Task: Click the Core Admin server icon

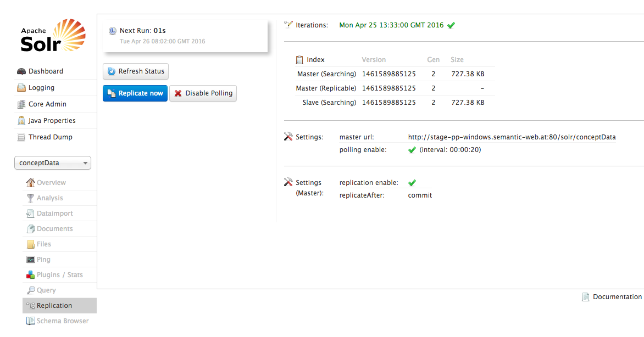Action: [21, 104]
